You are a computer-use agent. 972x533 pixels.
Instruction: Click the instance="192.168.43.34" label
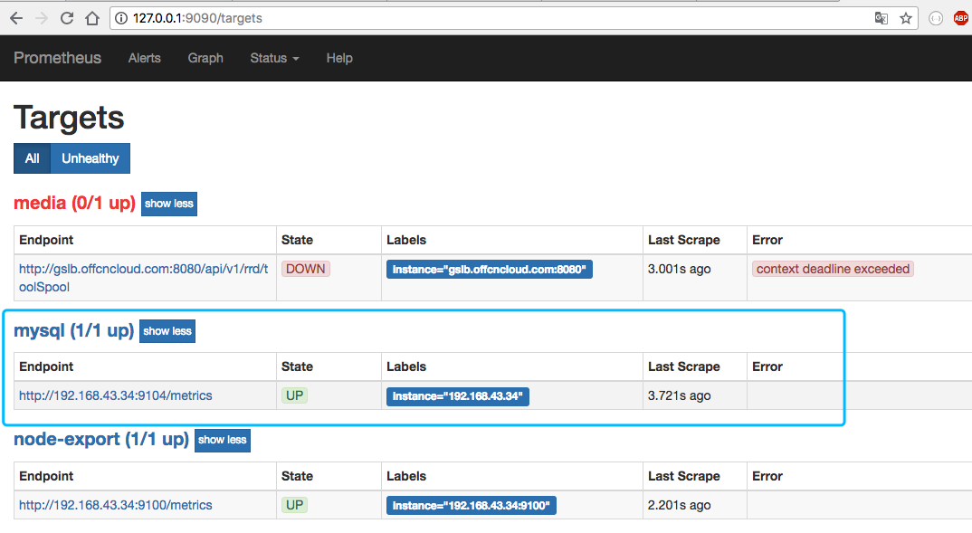point(457,396)
